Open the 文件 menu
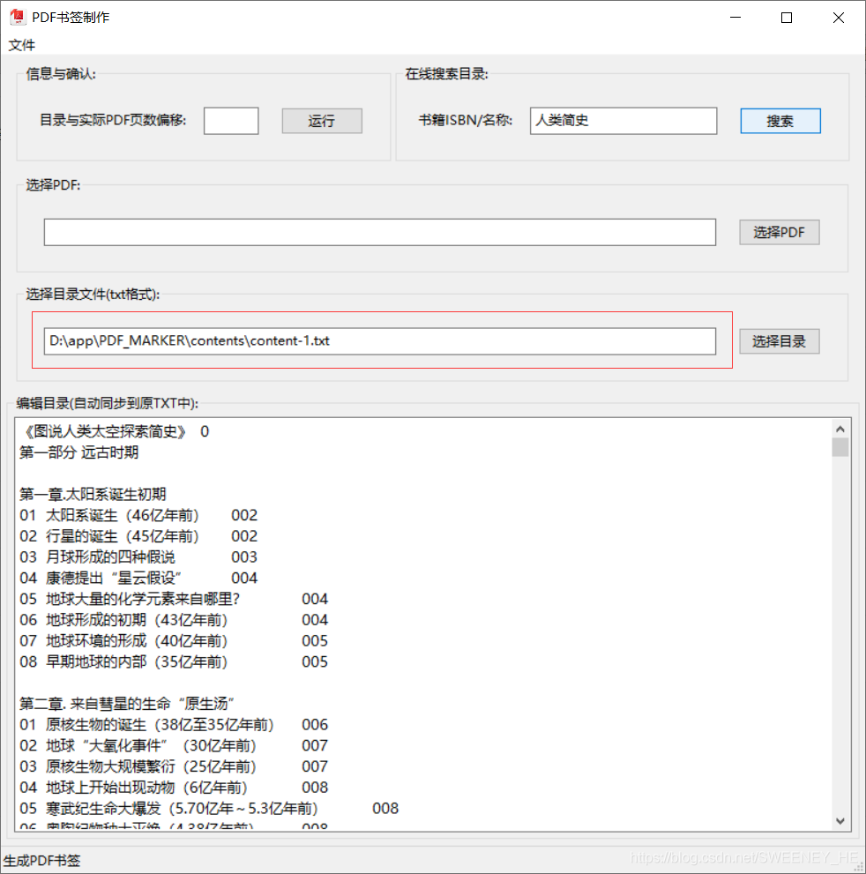 tap(22, 45)
